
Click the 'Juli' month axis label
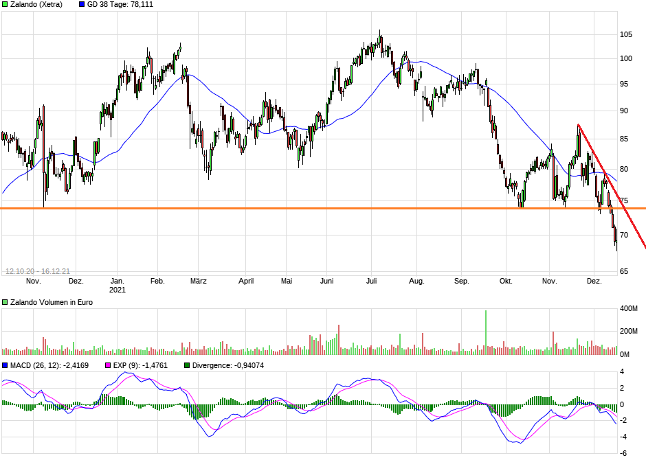click(372, 281)
